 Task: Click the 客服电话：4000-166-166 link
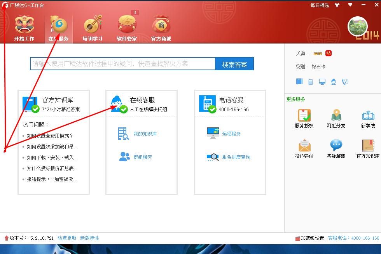(x=353, y=238)
